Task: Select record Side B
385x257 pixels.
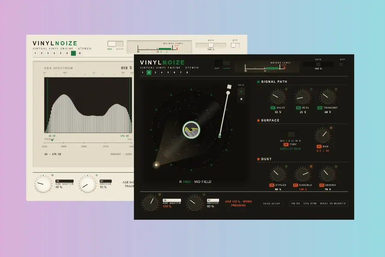Action: pos(241,99)
